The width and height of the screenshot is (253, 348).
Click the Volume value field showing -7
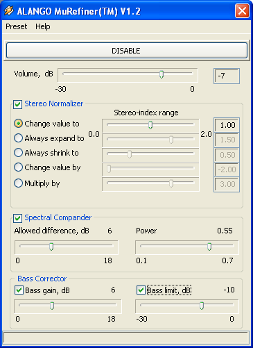point(227,76)
